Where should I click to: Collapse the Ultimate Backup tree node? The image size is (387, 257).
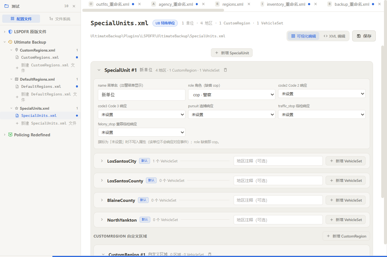pyautogui.click(x=5, y=42)
